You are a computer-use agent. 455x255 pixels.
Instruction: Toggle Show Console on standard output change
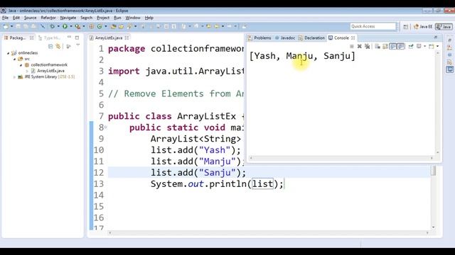(392, 46)
